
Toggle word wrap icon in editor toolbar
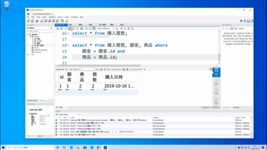pyautogui.click(x=133, y=29)
